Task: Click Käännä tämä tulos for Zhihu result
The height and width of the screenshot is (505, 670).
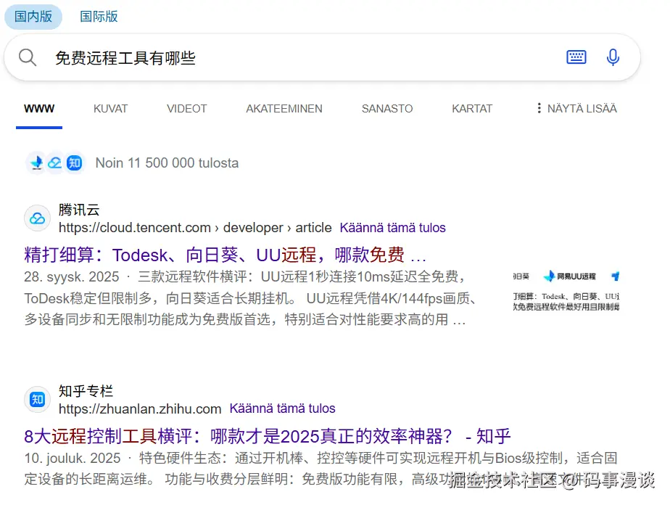Action: click(283, 408)
